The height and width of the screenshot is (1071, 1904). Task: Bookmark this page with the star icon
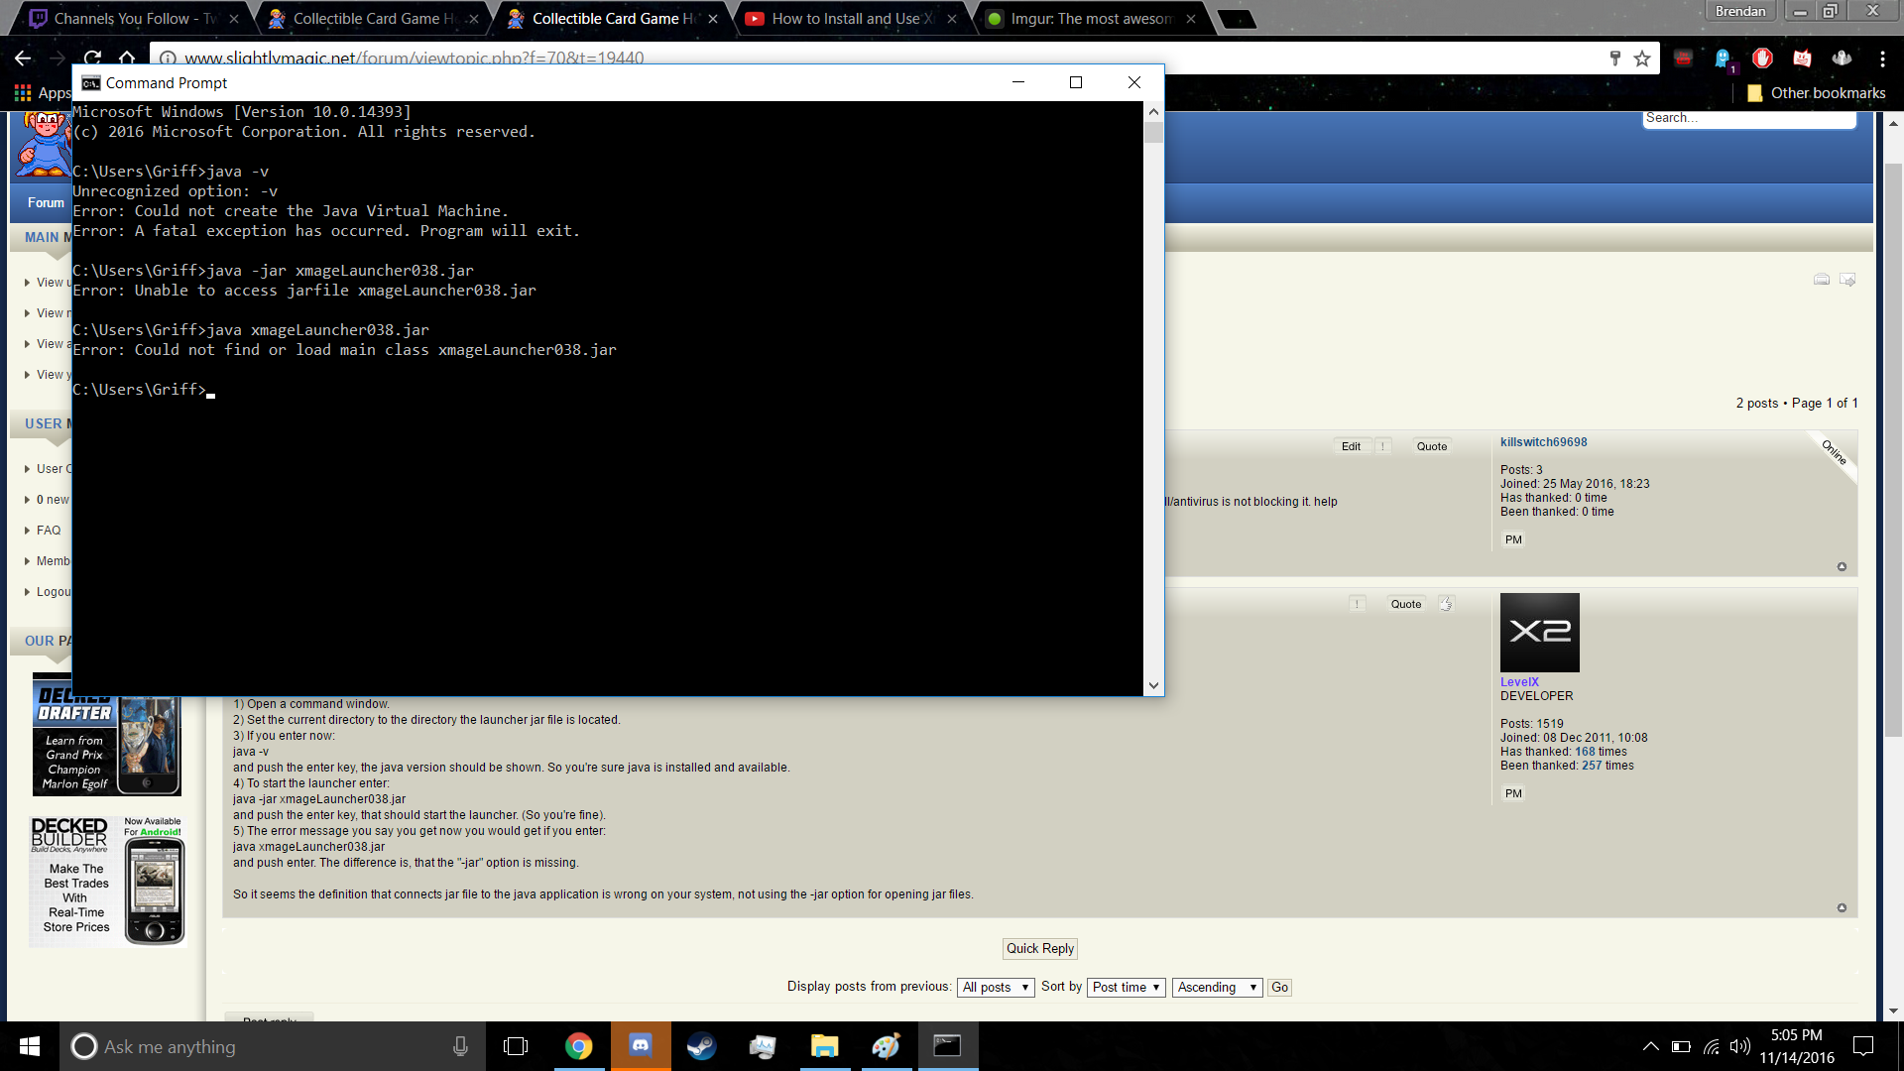(1642, 59)
